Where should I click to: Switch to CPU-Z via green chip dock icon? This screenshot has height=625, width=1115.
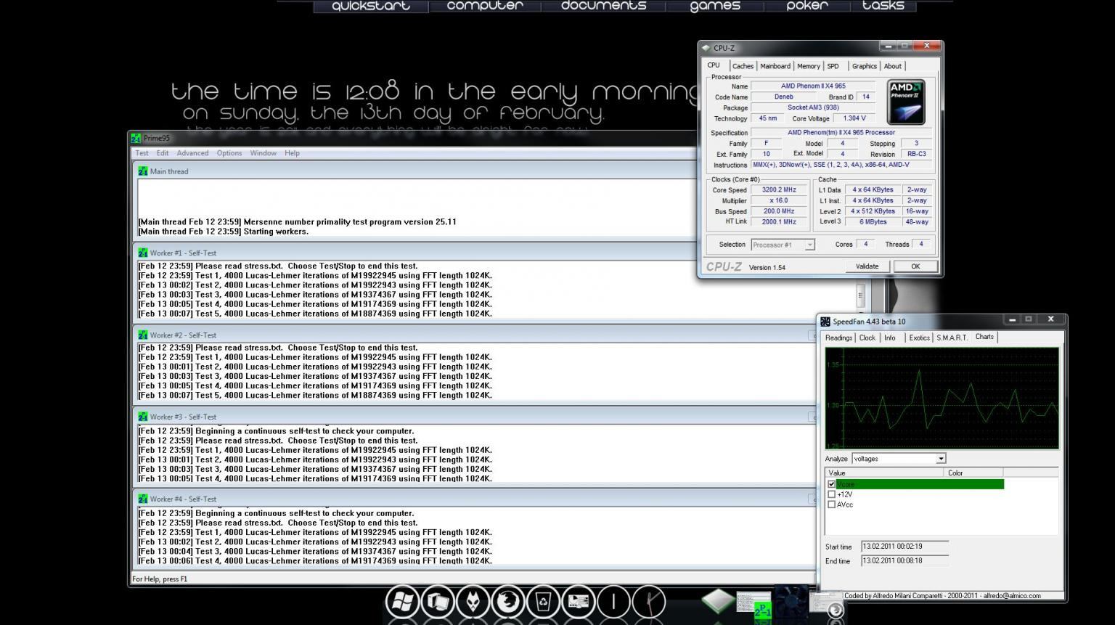pos(718,602)
